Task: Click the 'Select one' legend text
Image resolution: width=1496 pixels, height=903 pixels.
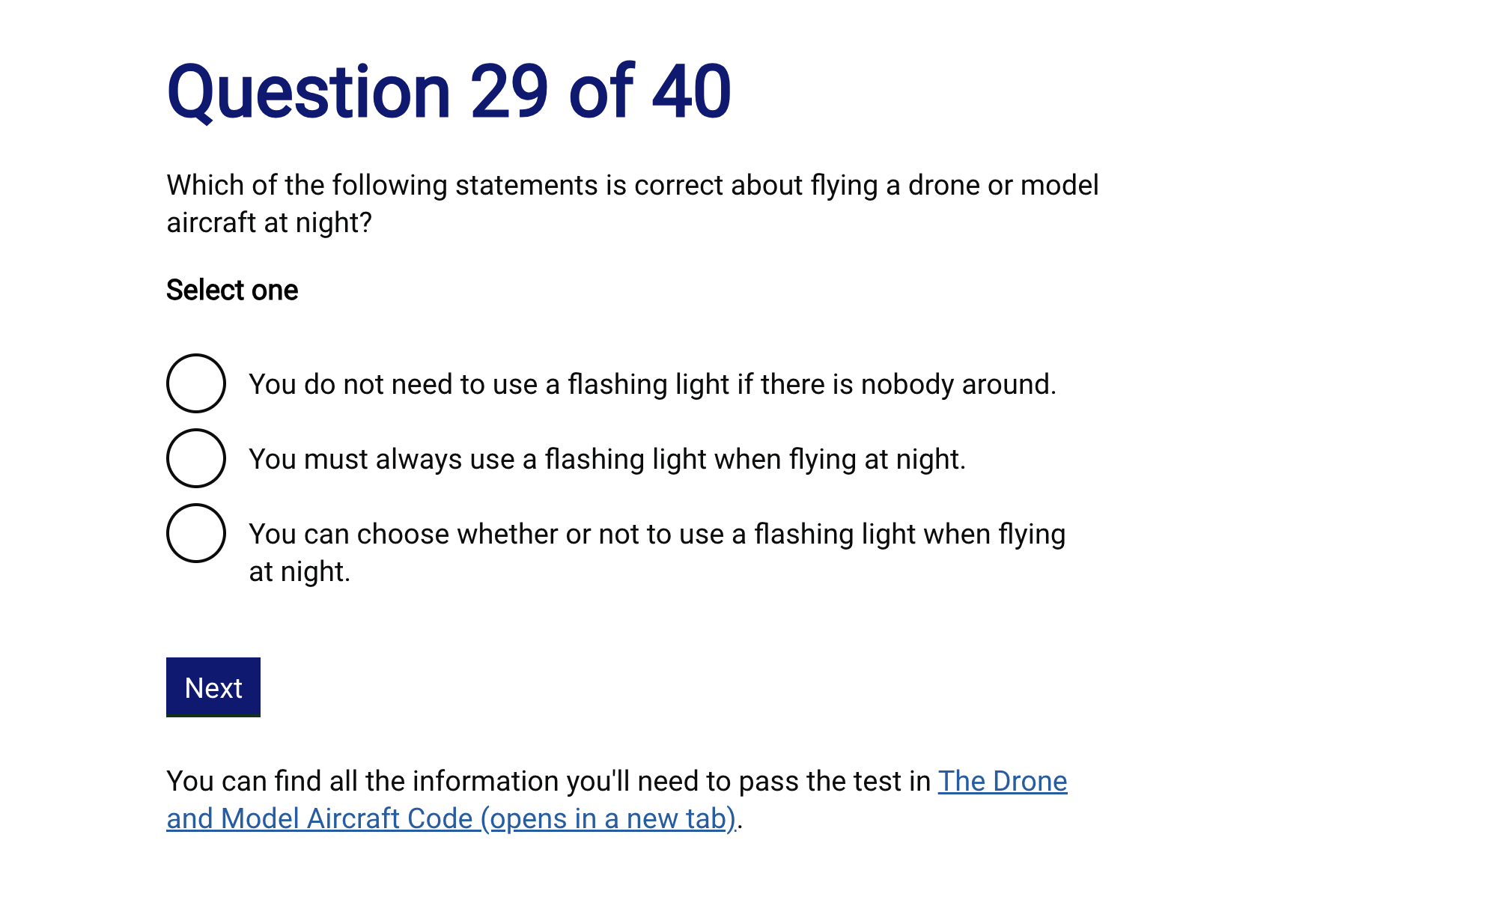Action: pyautogui.click(x=232, y=290)
